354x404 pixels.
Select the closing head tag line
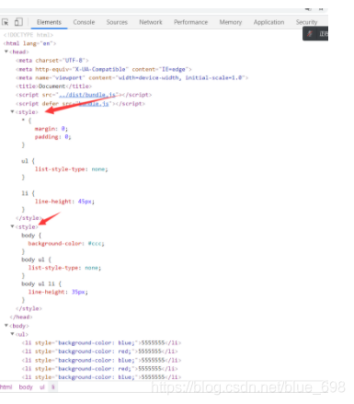[x=21, y=317]
